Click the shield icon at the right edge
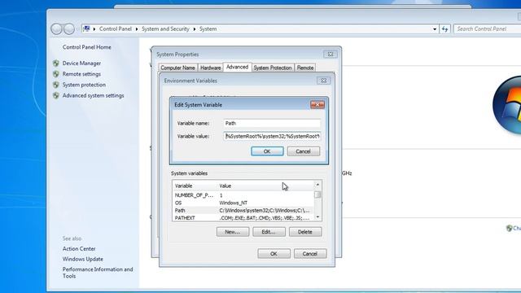 click(509, 228)
